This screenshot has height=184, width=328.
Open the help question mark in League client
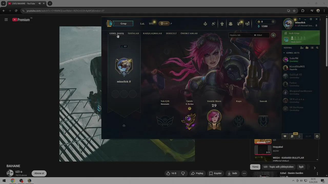(300, 19)
